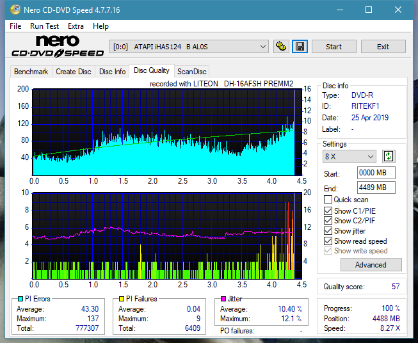Click the Quality score value 57
This screenshot has width=418, height=343.
pyautogui.click(x=396, y=287)
